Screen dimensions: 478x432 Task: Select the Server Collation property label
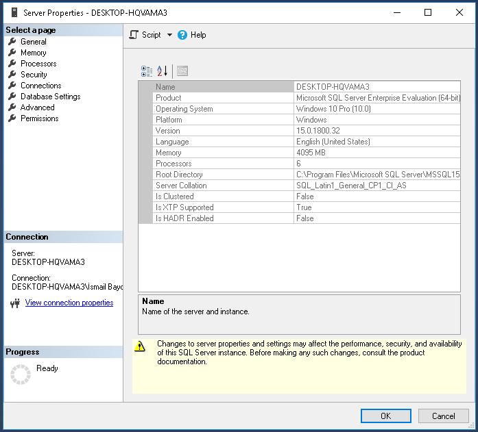pos(181,186)
